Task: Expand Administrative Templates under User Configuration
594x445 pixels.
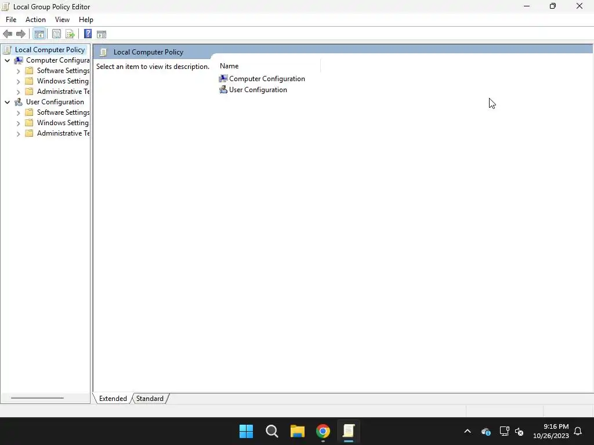Action: [x=18, y=134]
